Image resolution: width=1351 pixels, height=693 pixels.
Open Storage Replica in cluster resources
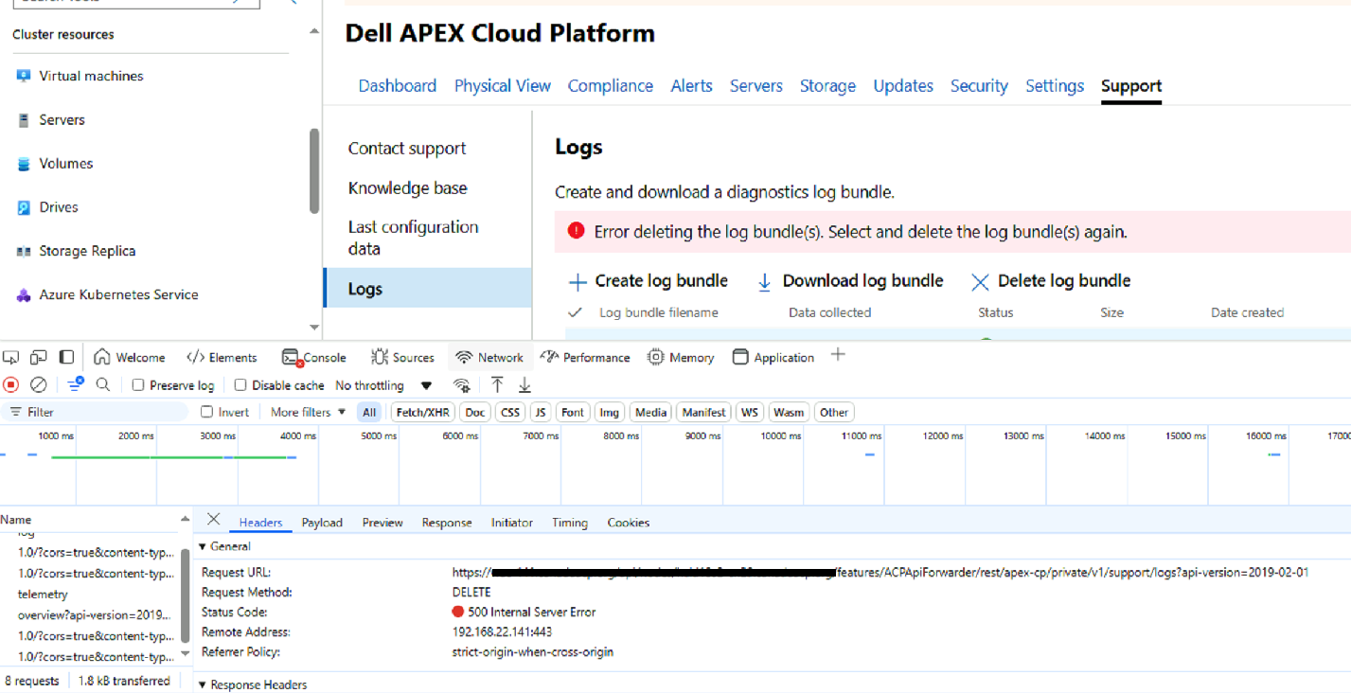[87, 251]
